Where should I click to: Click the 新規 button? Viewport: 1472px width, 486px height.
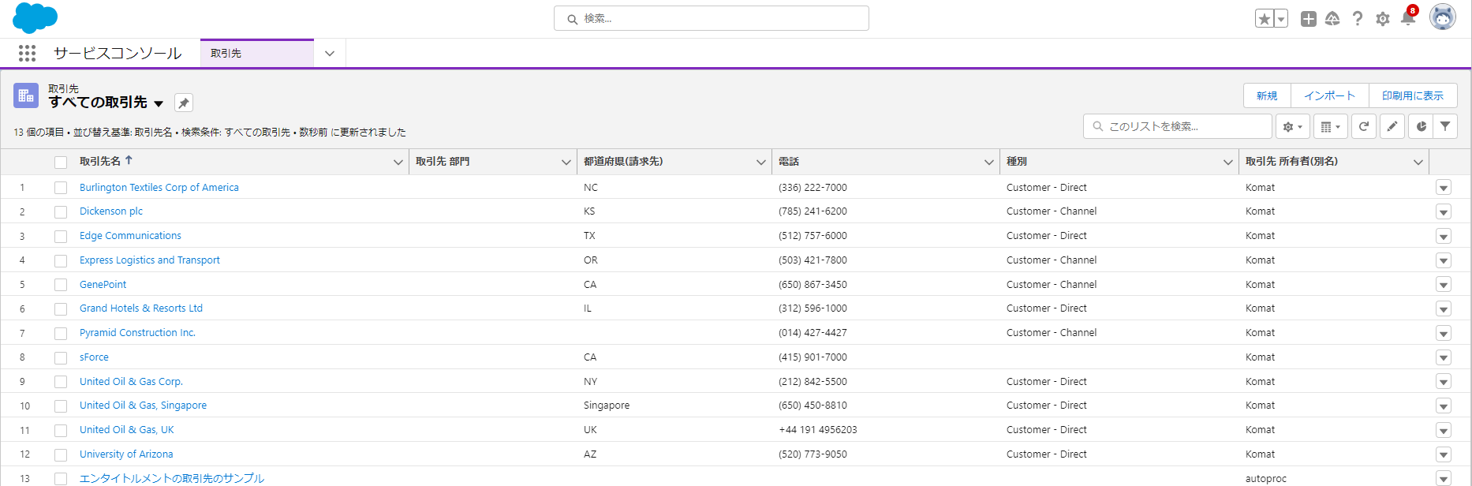1267,95
